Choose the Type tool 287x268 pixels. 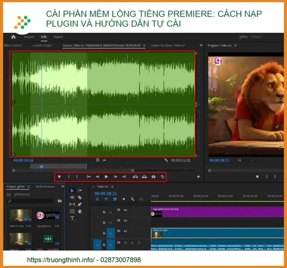(72, 218)
